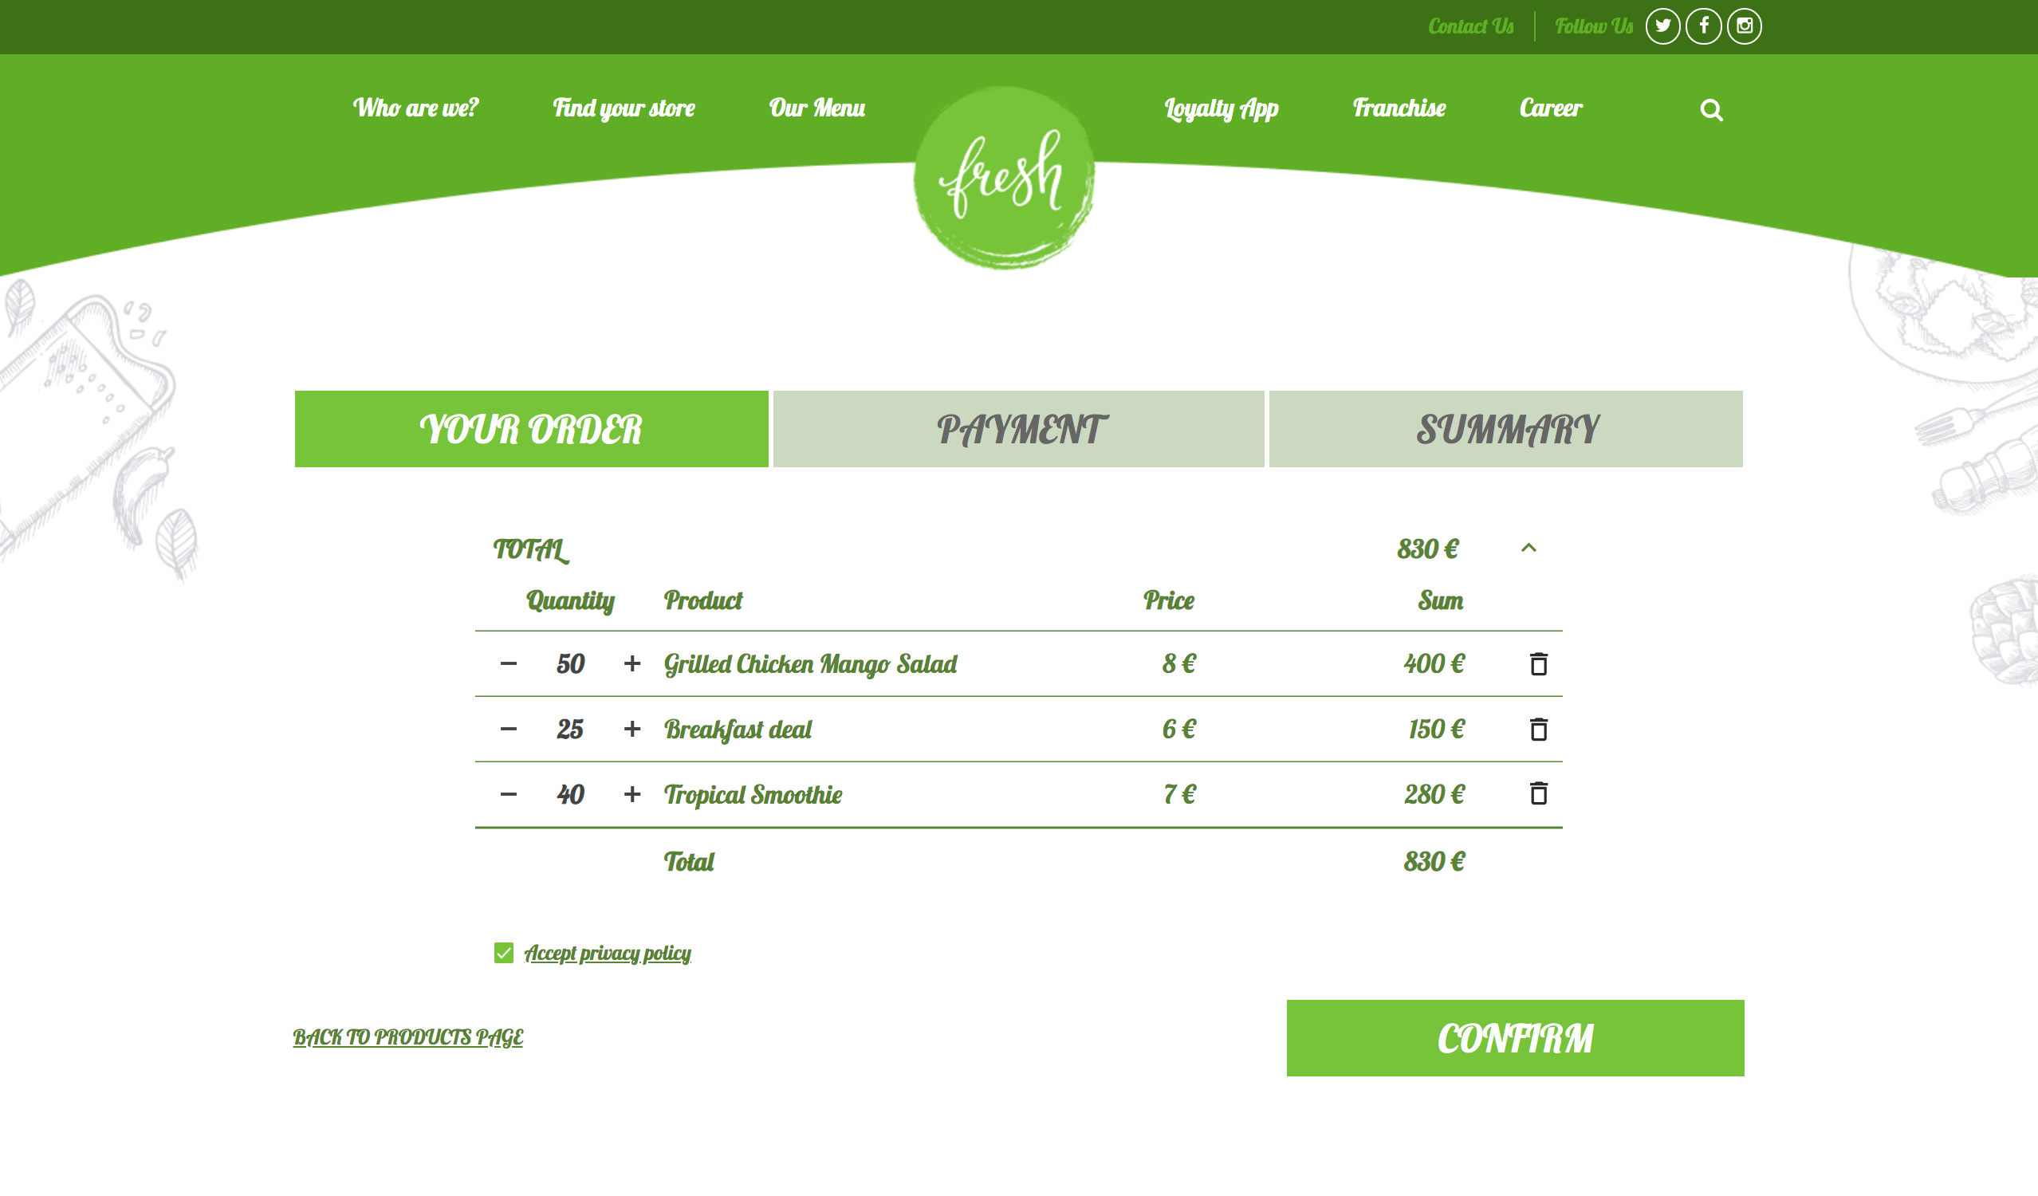Switch to the Summary tab
2038x1196 pixels.
[1505, 427]
